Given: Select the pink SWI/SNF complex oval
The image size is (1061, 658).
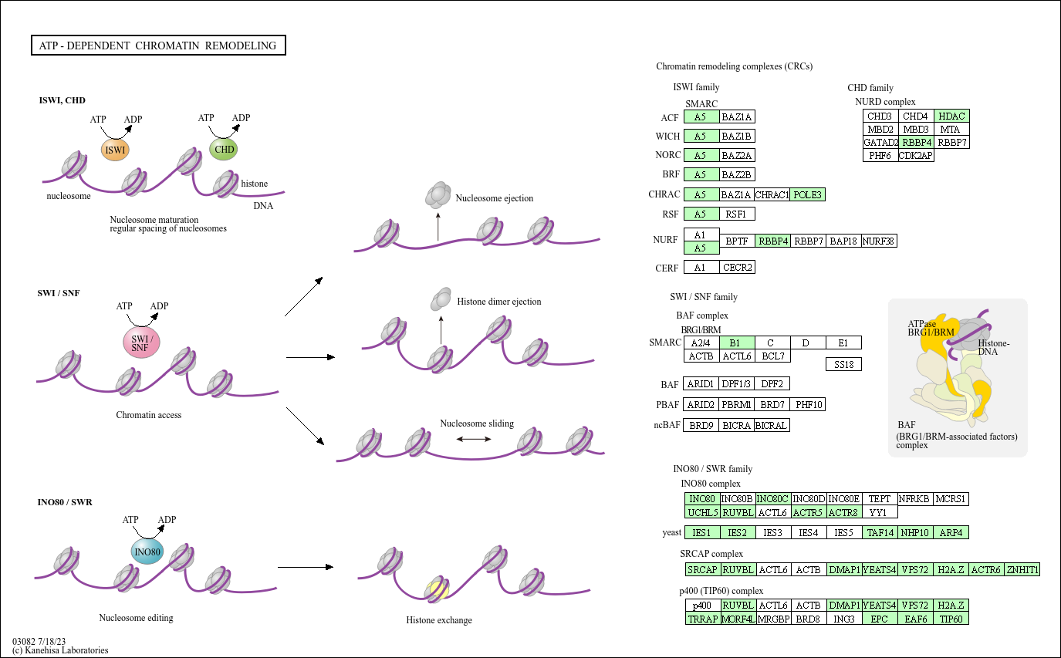Looking at the screenshot, I should (140, 342).
